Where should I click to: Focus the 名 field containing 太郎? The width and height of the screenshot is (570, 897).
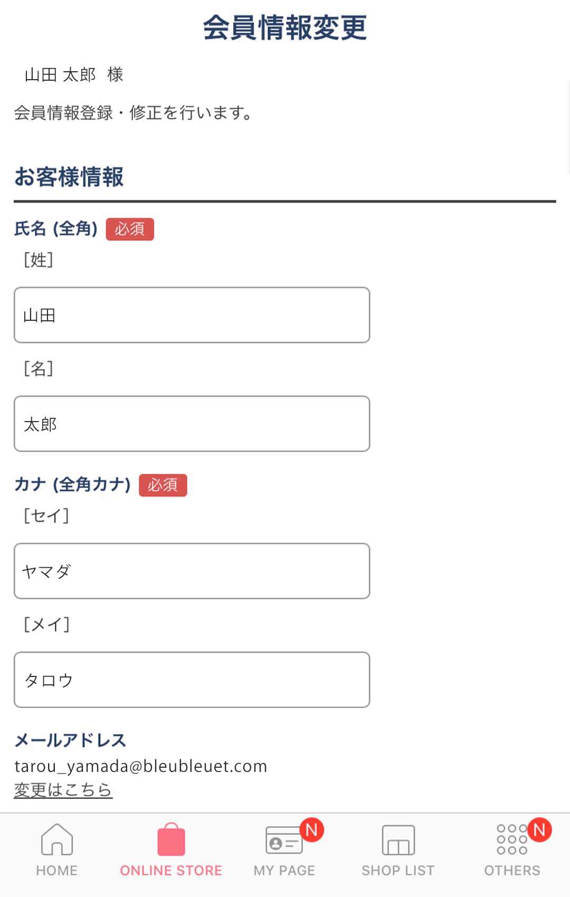pyautogui.click(x=192, y=424)
